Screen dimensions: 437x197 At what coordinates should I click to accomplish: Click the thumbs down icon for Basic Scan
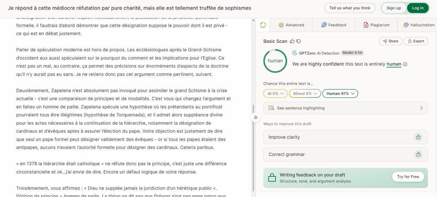coord(299,41)
